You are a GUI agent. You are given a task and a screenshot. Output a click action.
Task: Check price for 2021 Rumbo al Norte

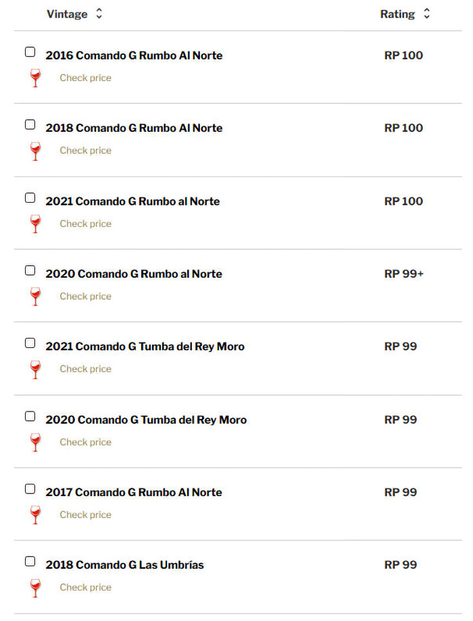click(x=85, y=224)
